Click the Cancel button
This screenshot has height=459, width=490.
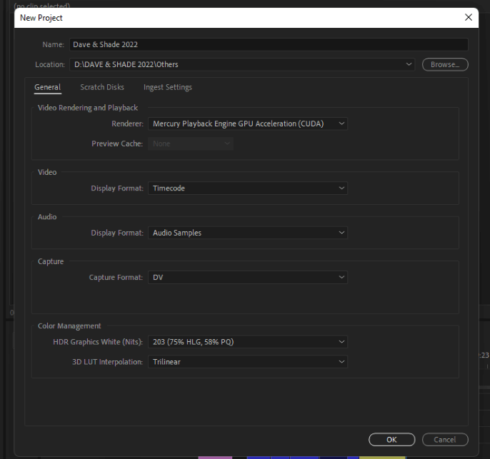445,440
